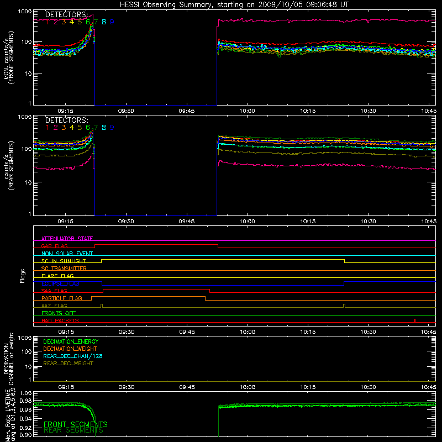
Task: Select detector 8 legend number in front segments plot
Action: (x=104, y=22)
